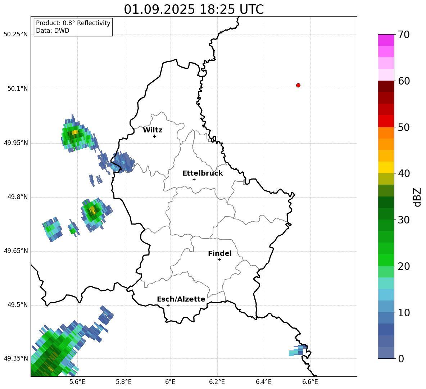The width and height of the screenshot is (426, 389).
Task: Click the 60 tick on colorbar
Action: (404, 81)
